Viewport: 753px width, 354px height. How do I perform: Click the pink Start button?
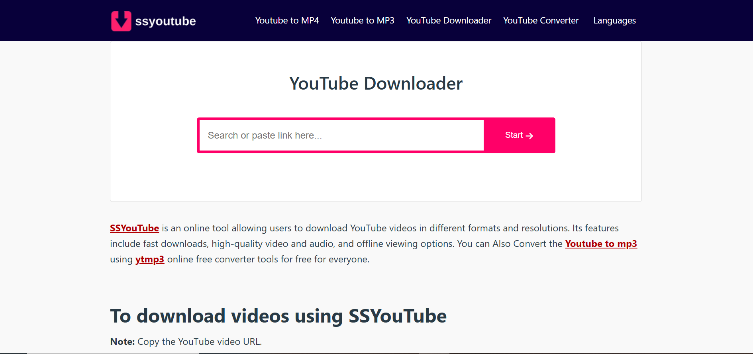[x=519, y=135]
